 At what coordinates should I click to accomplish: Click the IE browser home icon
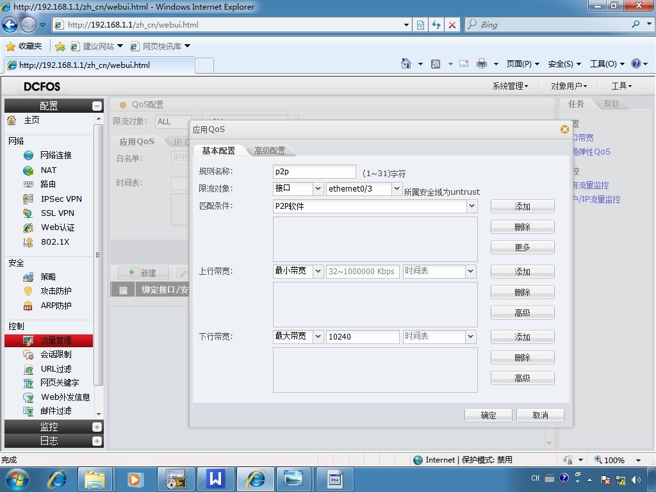[x=406, y=63]
